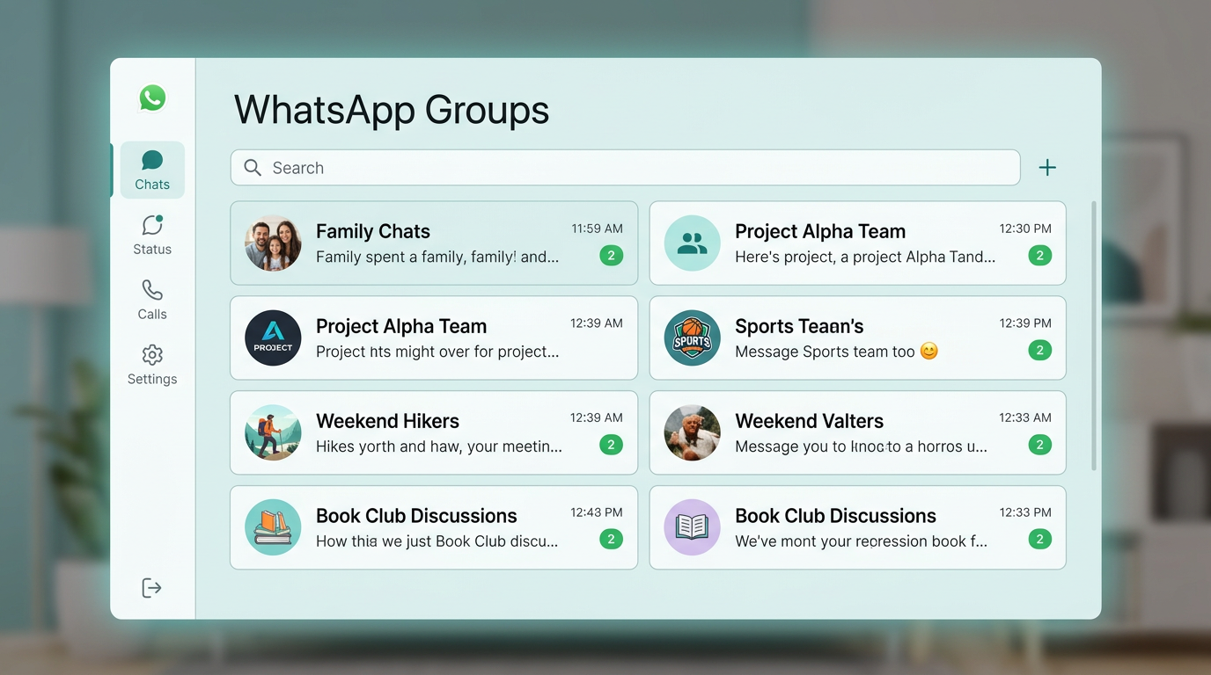Screen dimensions: 1211x675
Task: Click the plus icon to add group
Action: (x=1047, y=168)
